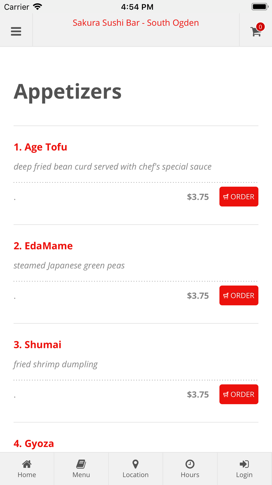272x485 pixels.
Task: Tap the Hours clock icon
Action: [x=190, y=464]
